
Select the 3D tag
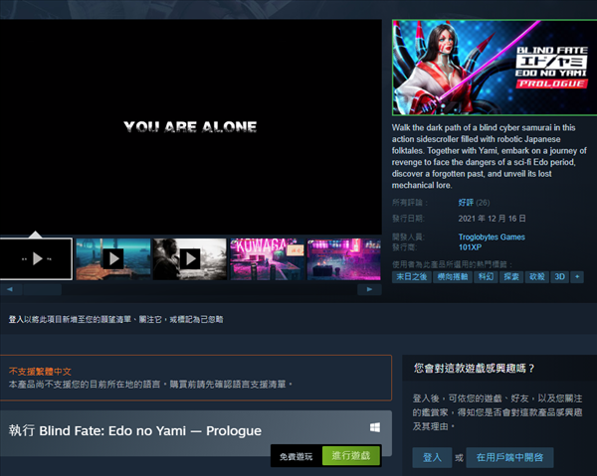click(559, 277)
